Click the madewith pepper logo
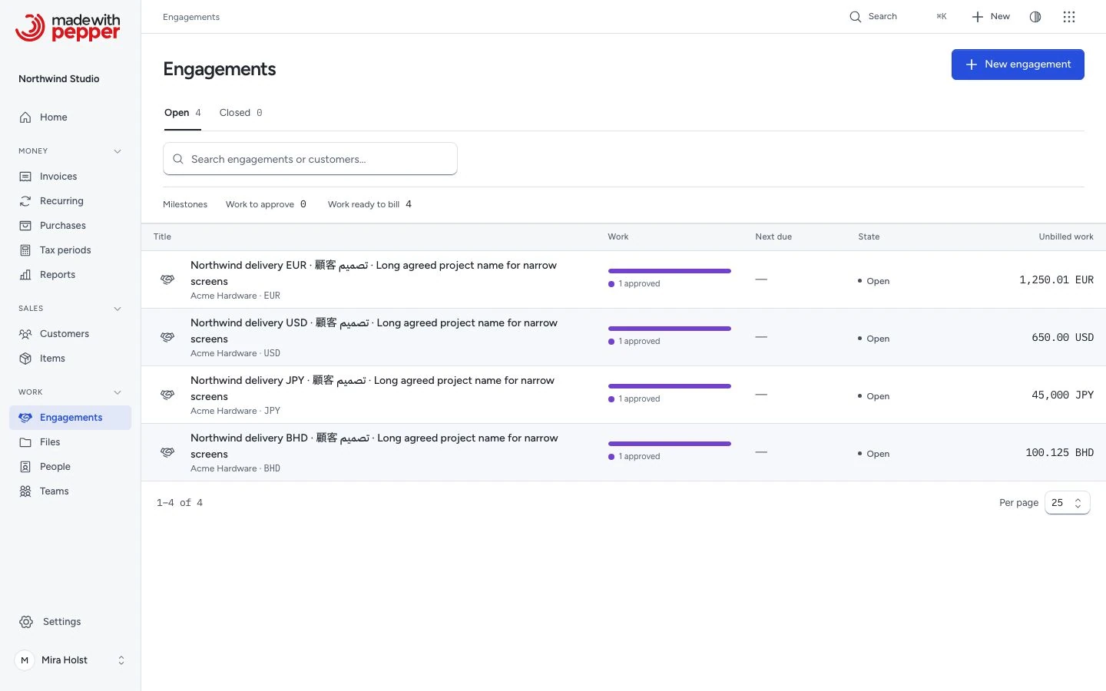This screenshot has height=691, width=1106. pos(68,27)
